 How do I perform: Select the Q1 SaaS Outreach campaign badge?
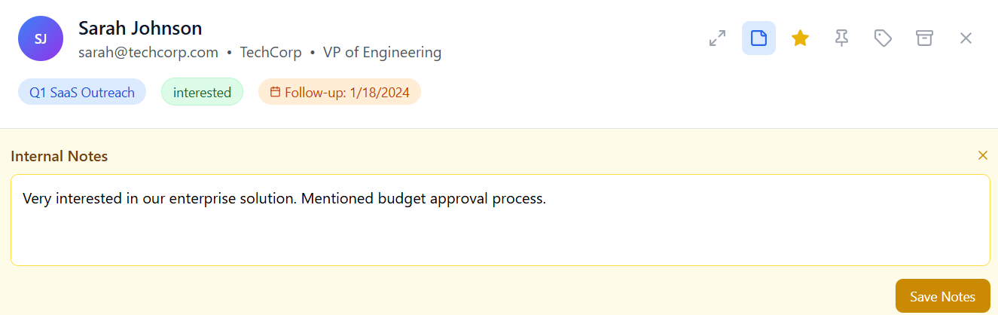pyautogui.click(x=82, y=92)
